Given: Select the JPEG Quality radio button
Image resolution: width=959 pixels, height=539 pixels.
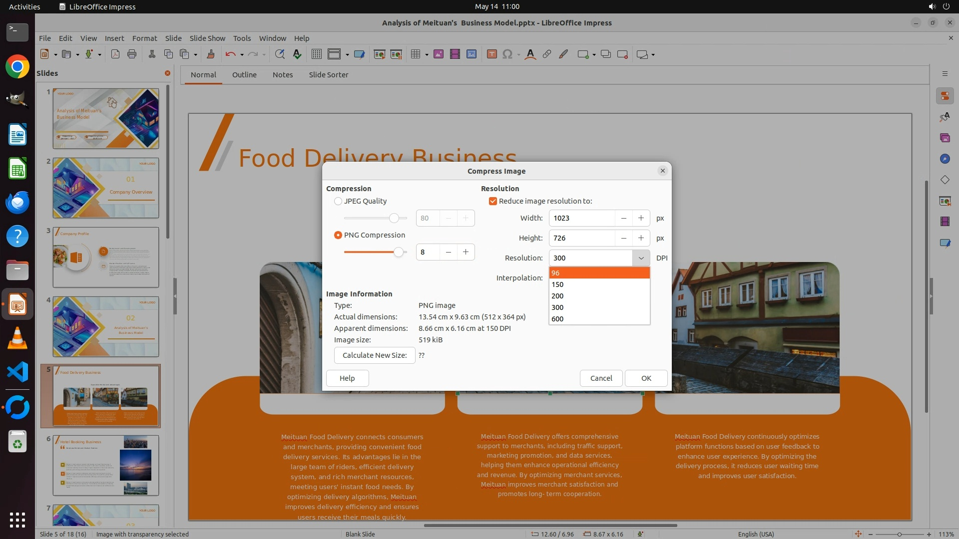Looking at the screenshot, I should (x=338, y=201).
